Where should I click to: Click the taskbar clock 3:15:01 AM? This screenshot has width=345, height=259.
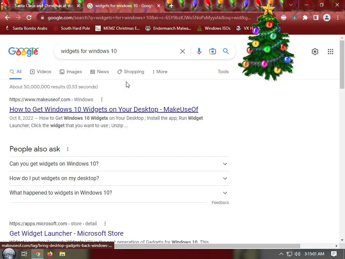pyautogui.click(x=314, y=254)
